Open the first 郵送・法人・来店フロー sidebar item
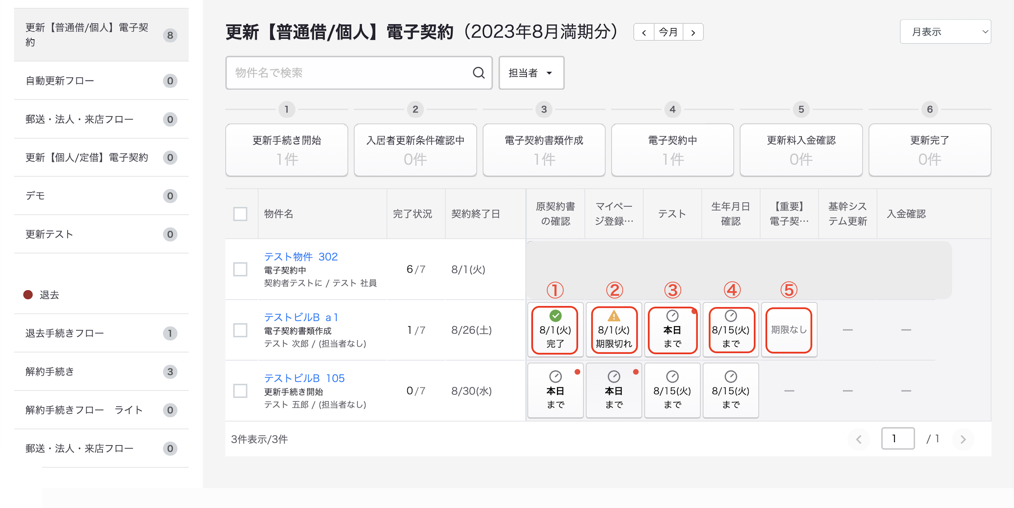Viewport: 1014px width, 508px height. pos(101,119)
